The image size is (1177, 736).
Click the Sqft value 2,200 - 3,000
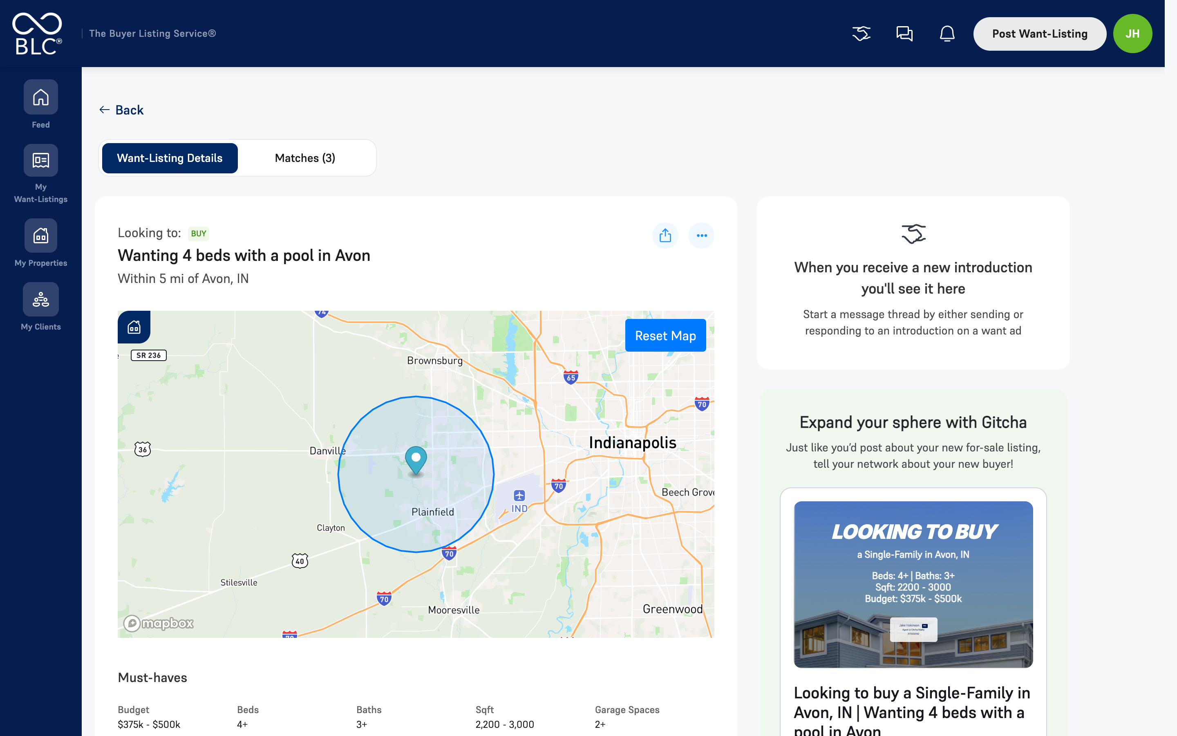[x=505, y=724]
